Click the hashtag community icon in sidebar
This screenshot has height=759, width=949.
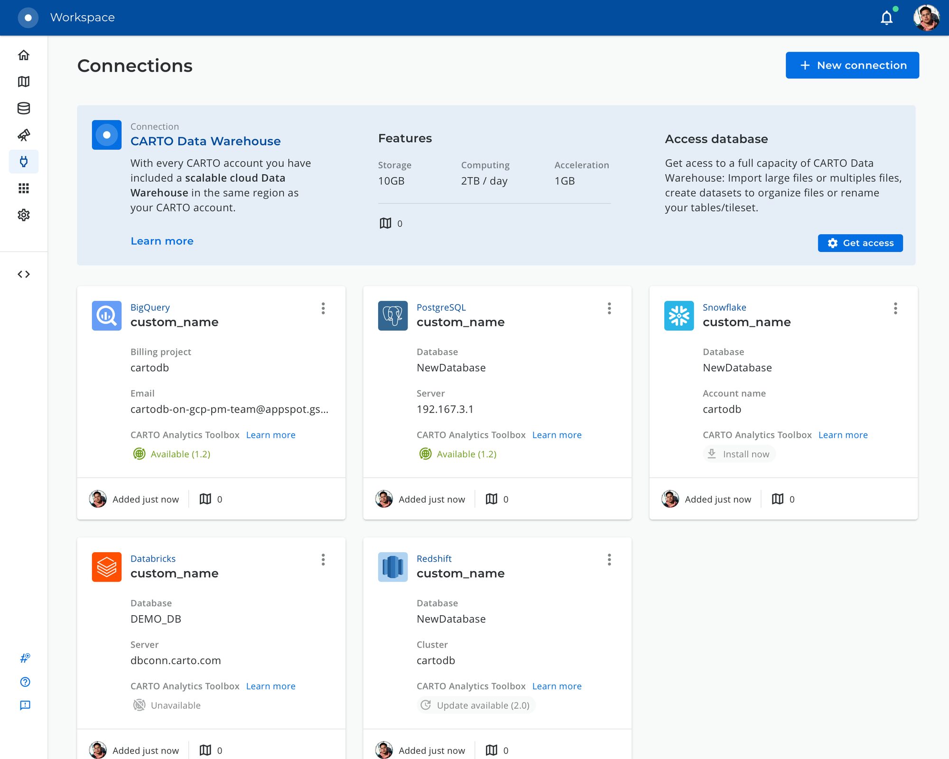25,658
